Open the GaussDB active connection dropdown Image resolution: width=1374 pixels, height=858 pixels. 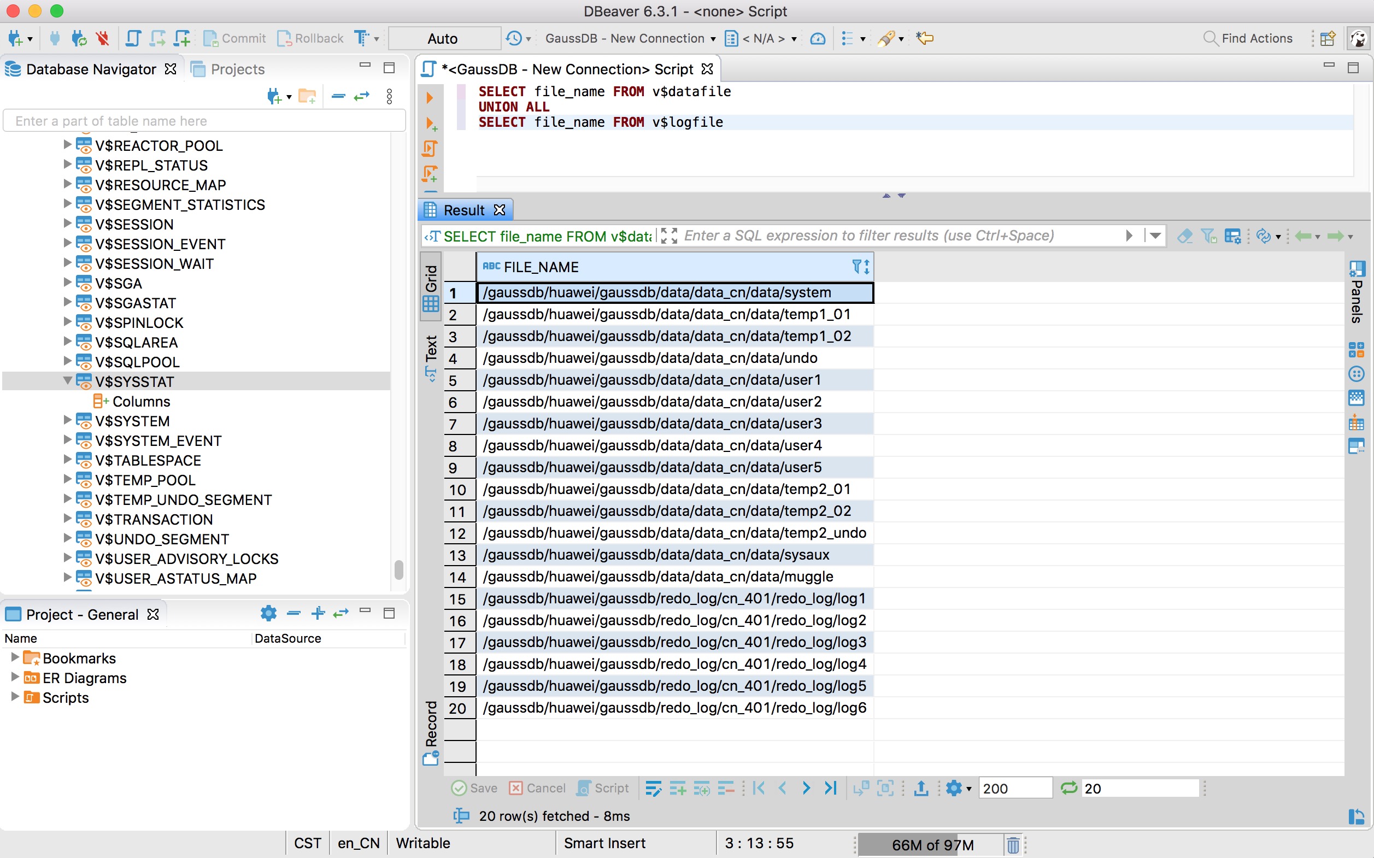(630, 39)
